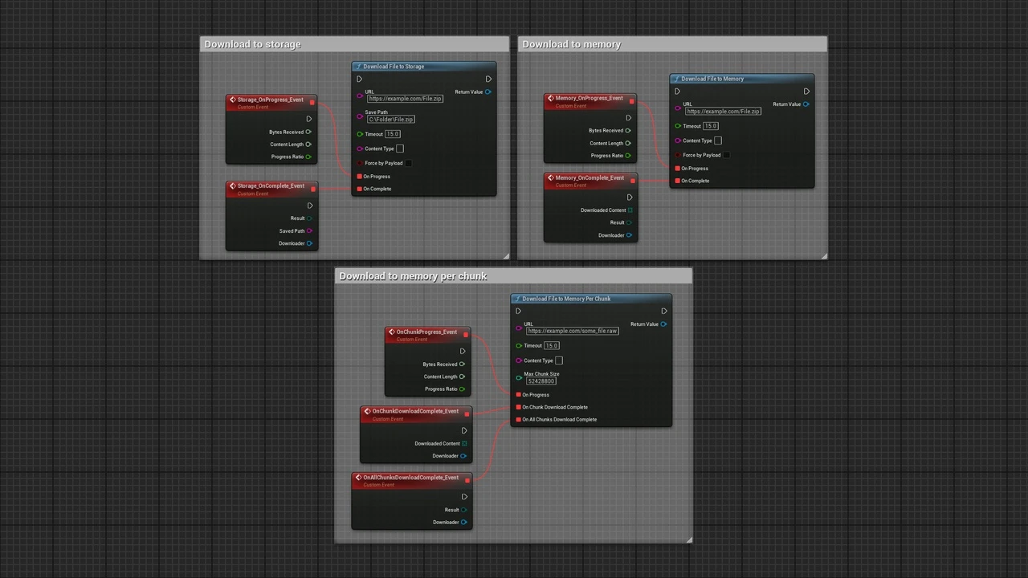Click the input execution pin on Download File to Storage
Viewport: 1028px width, 578px height.
(x=359, y=79)
